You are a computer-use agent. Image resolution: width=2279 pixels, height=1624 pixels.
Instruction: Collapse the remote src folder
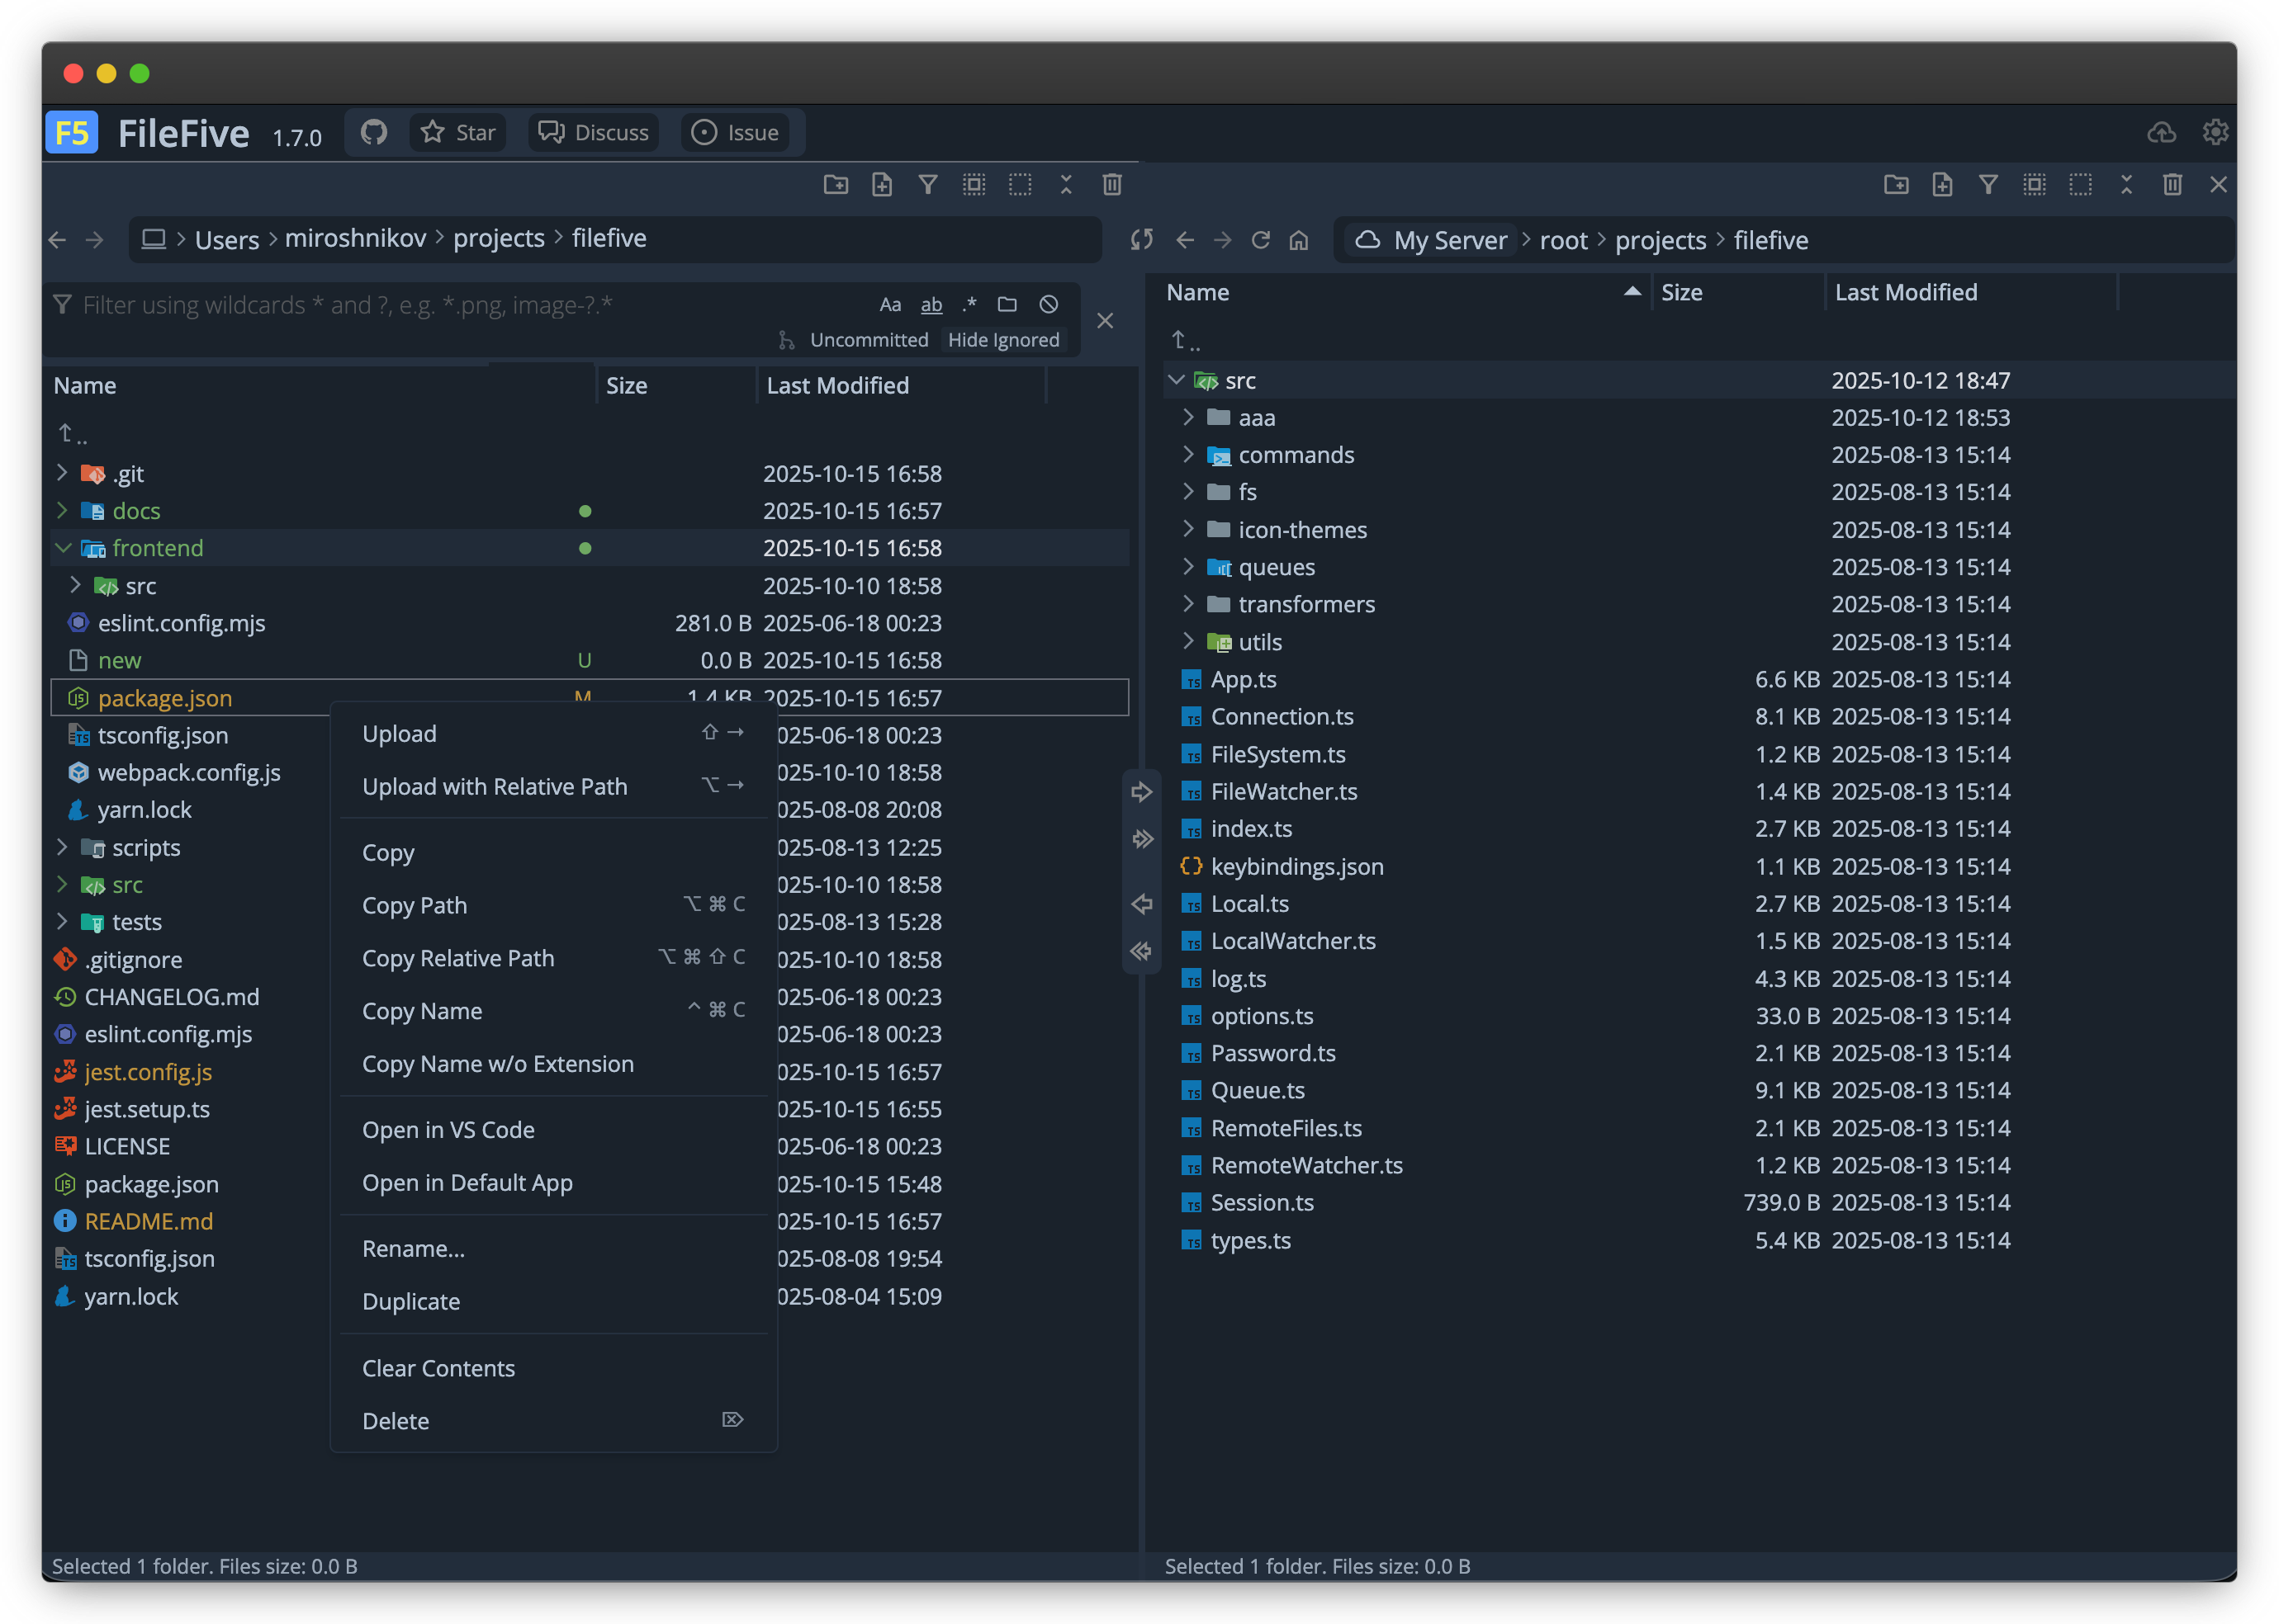pos(1177,380)
